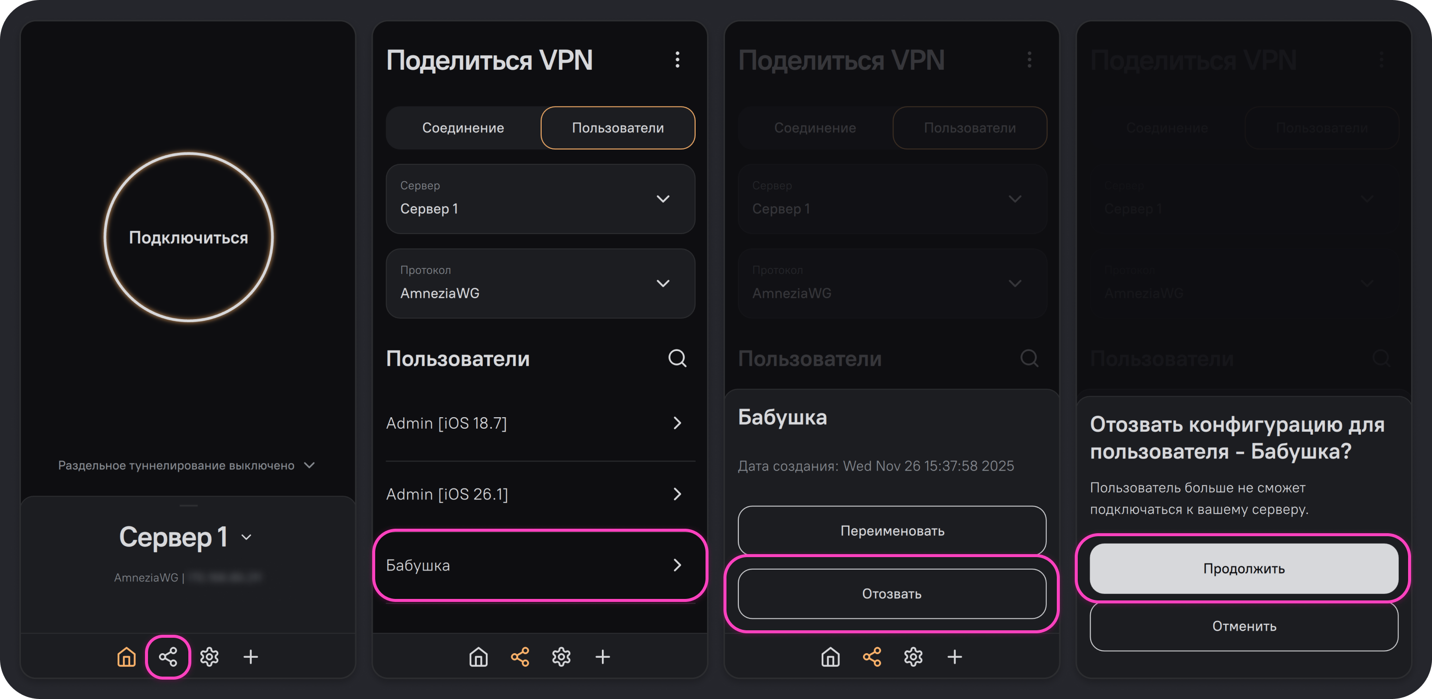Switch to the bright Соединение tab
1432x699 pixels.
[463, 128]
